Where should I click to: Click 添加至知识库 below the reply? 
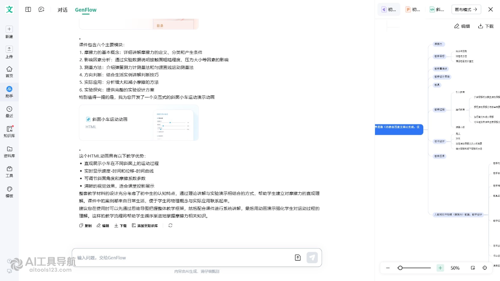point(145,226)
